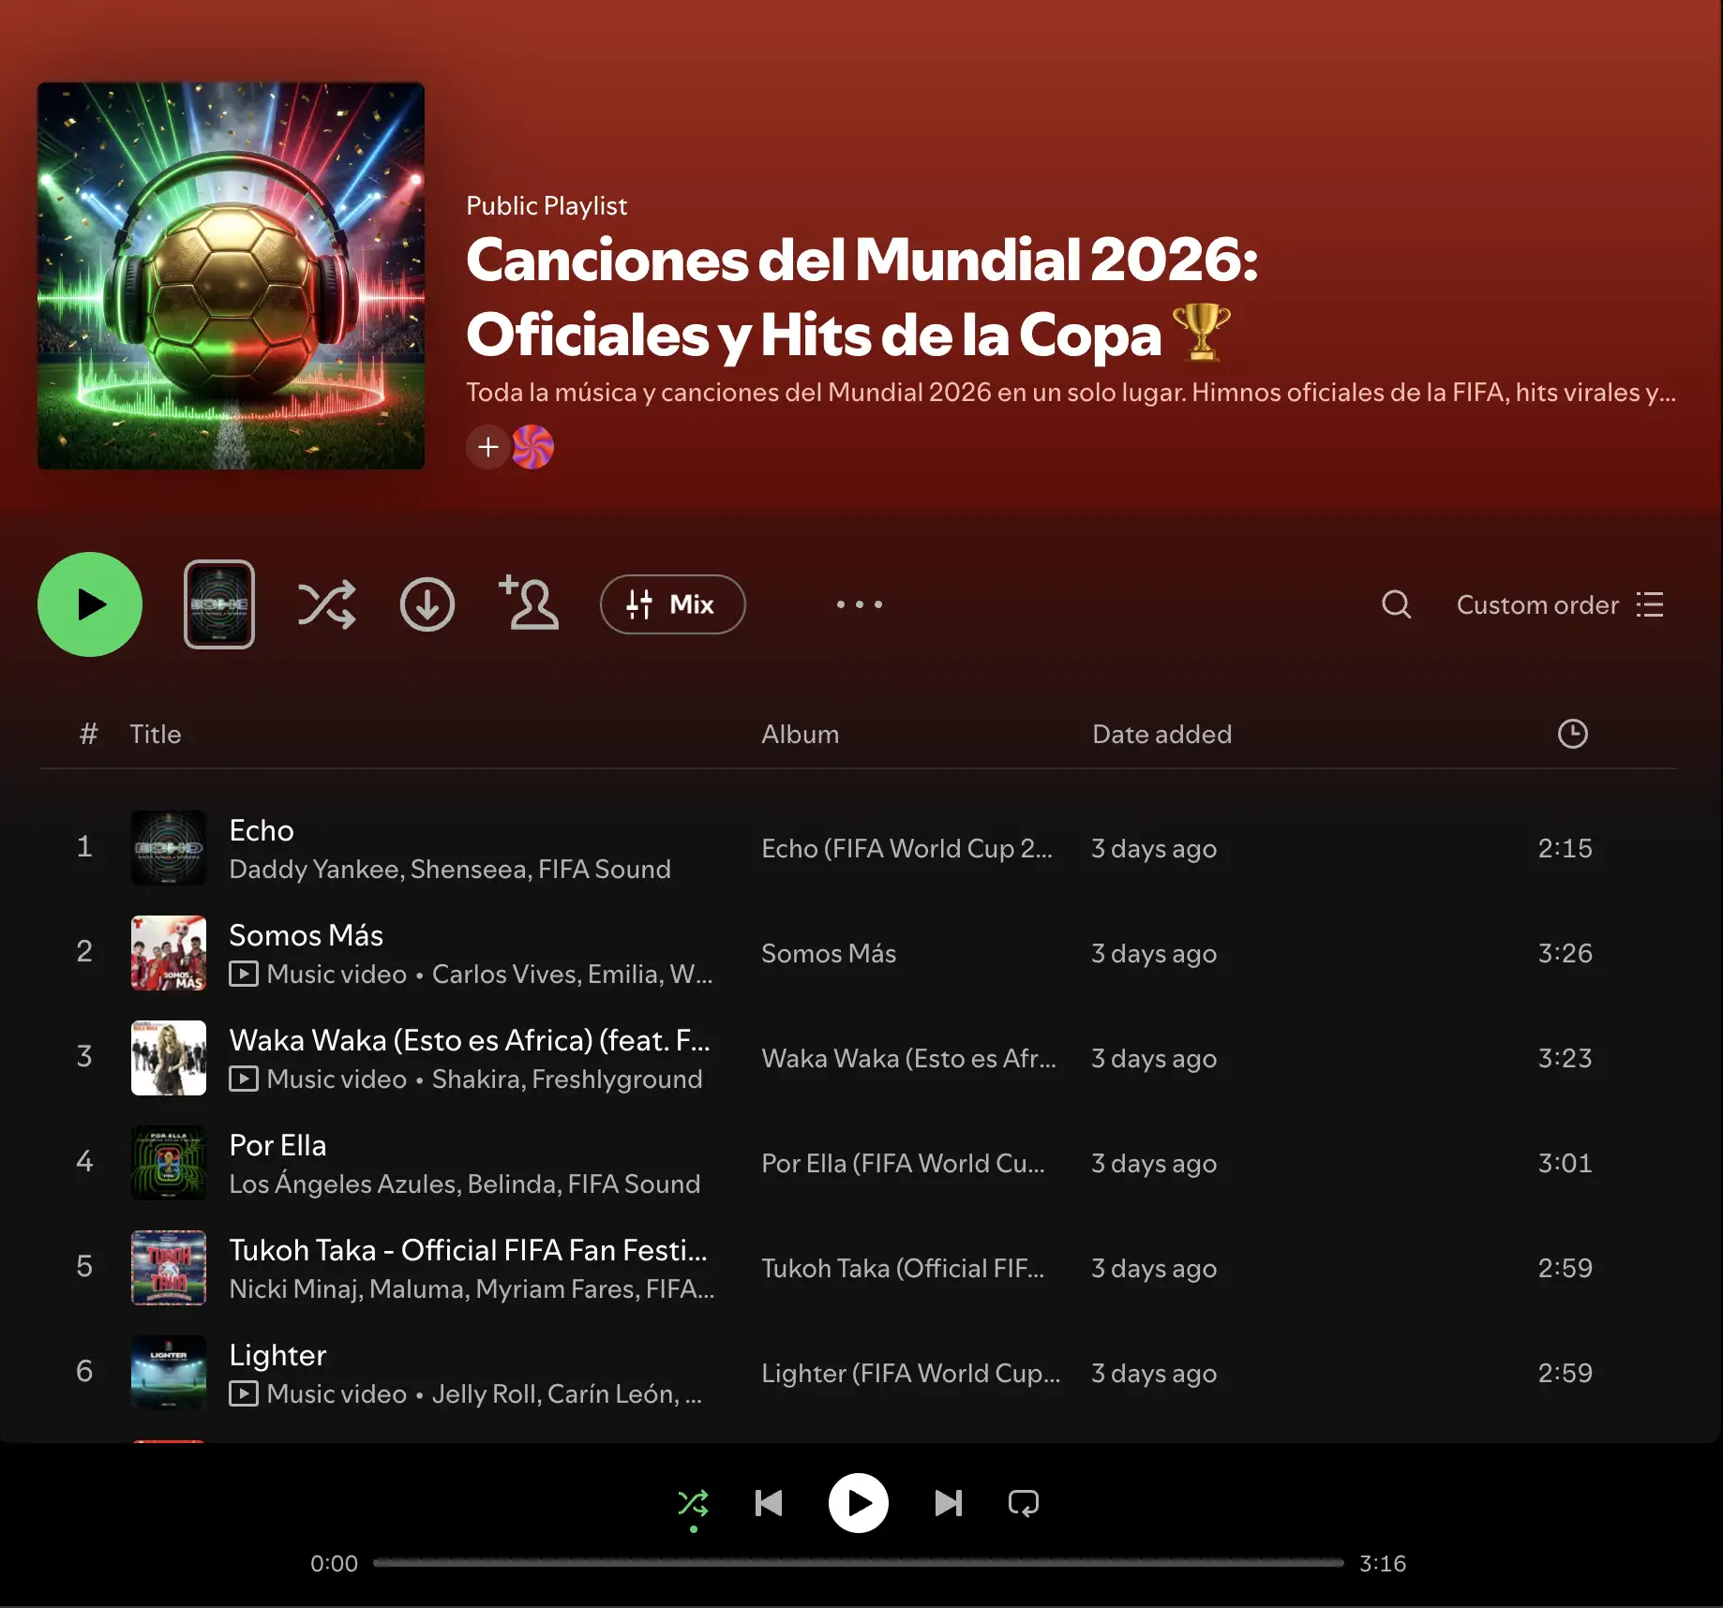
Task: Open the Echo (FIFA World Cup 2... album
Action: [x=906, y=848]
